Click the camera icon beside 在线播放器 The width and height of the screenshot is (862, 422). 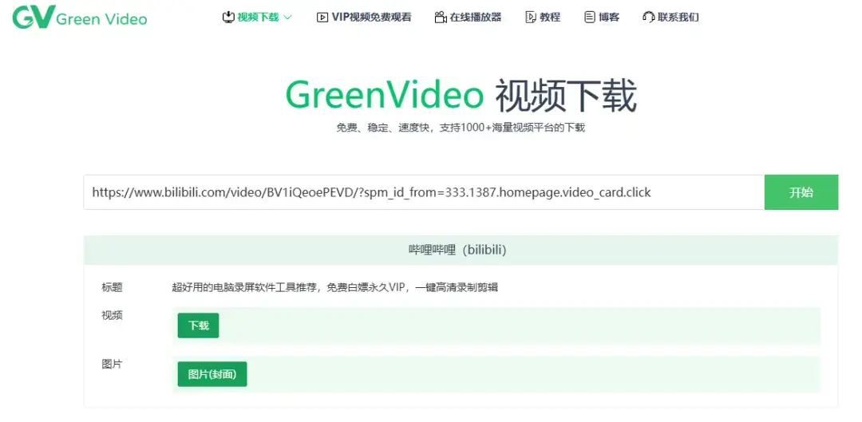[441, 17]
